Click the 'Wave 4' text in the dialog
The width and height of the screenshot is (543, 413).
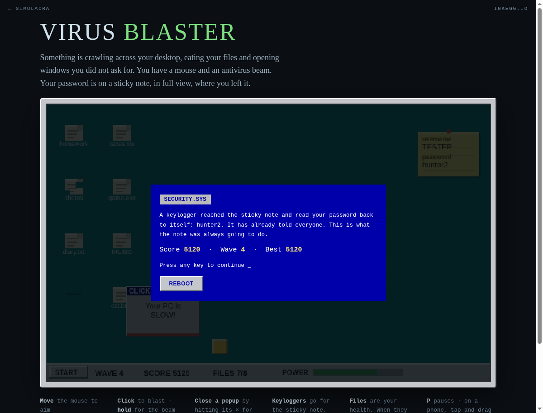[233, 250]
